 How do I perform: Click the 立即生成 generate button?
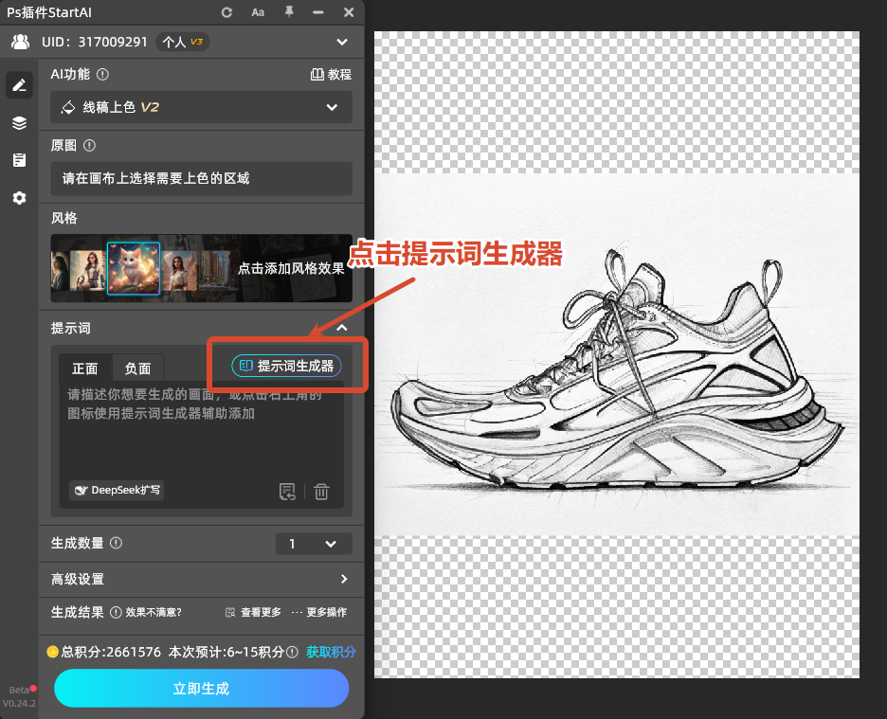(202, 689)
